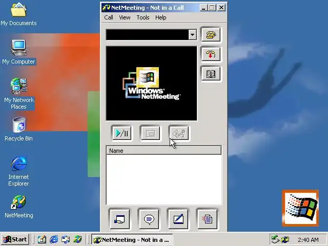Click the NetMeeting system tray icon
The width and height of the screenshot is (328, 246).
[285, 239]
